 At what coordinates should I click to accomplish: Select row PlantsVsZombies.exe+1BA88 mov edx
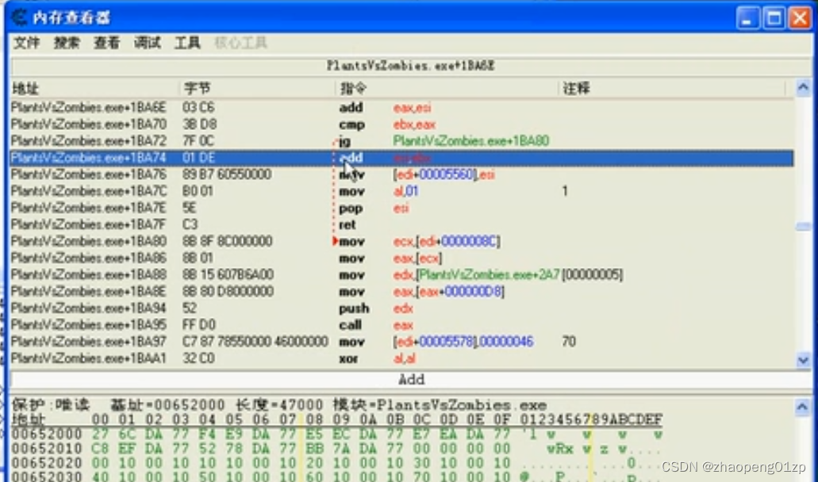click(401, 274)
